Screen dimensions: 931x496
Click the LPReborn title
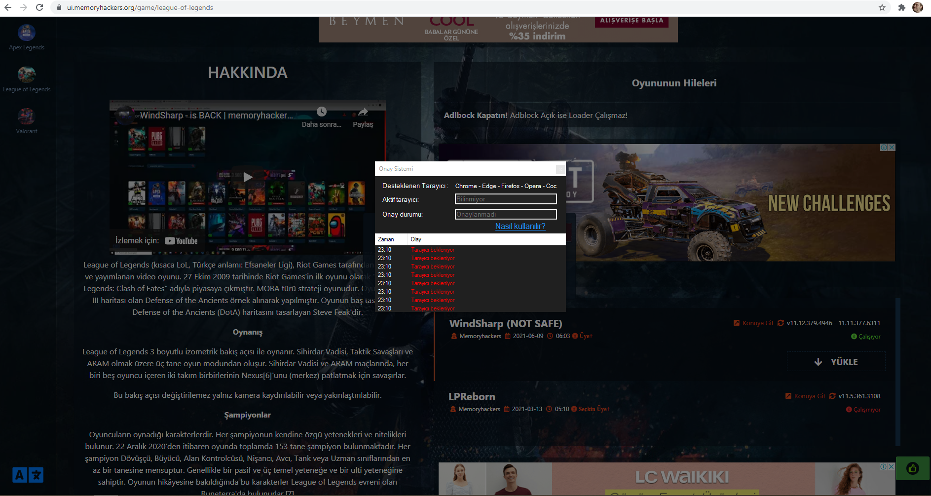coord(472,397)
